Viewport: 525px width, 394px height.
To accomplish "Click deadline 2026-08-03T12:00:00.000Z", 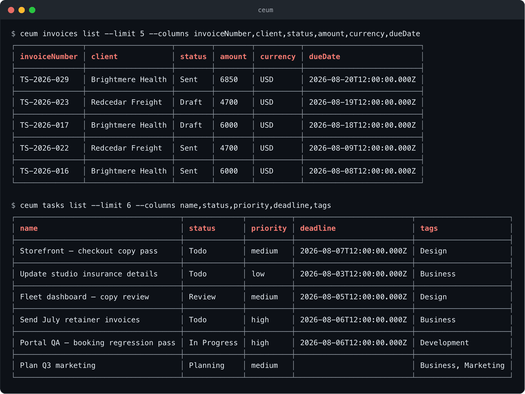I will [354, 274].
